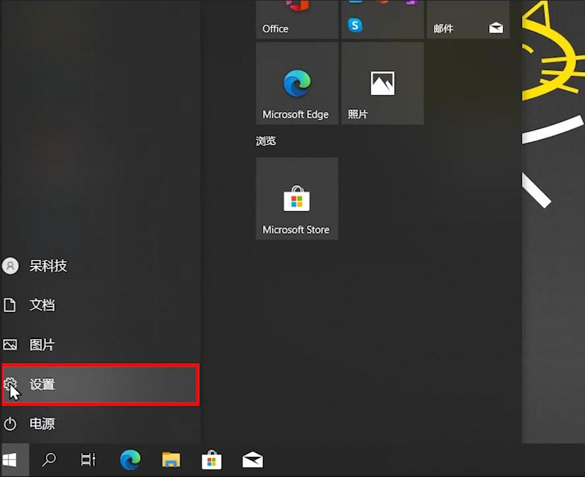Open the Mail app from the taskbar

point(252,460)
